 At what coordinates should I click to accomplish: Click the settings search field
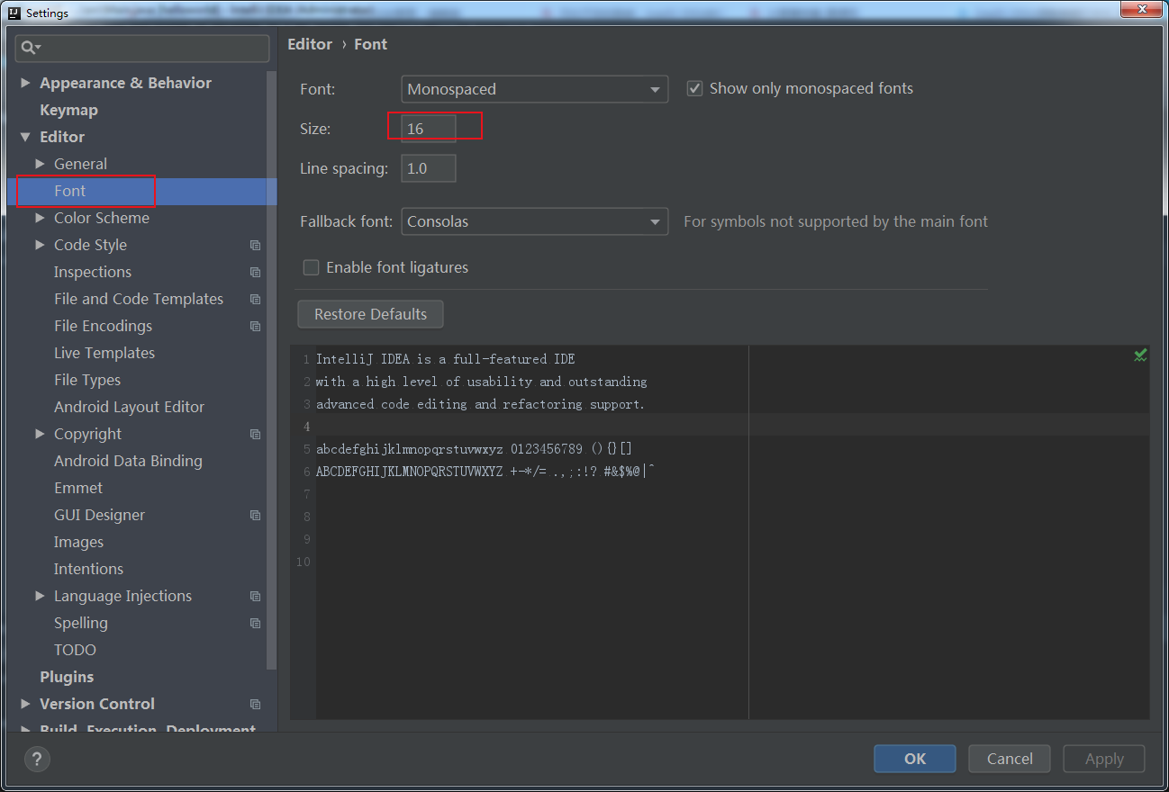tap(142, 48)
